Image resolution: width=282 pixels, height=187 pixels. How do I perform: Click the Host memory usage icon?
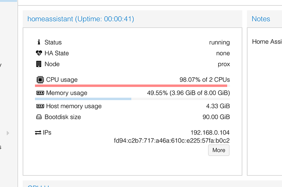coord(40,106)
